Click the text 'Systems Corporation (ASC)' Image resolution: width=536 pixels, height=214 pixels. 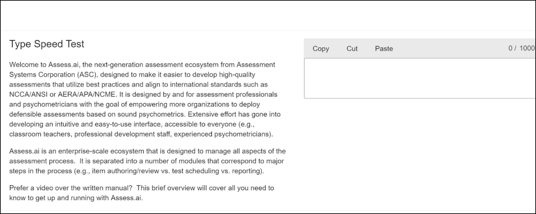[53, 75]
